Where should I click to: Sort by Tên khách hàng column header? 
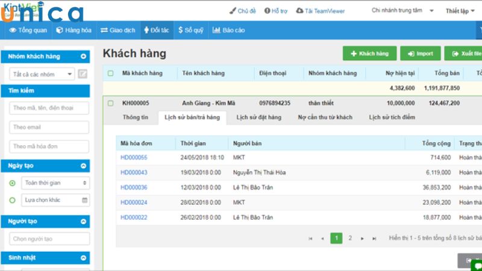tap(203, 73)
